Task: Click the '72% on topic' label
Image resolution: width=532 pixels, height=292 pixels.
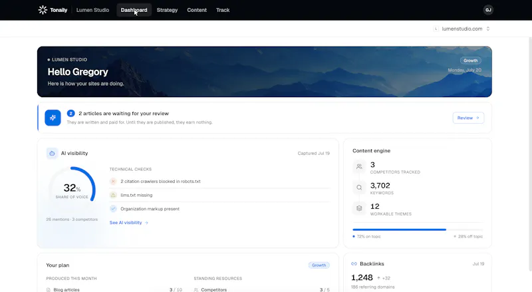Action: (x=368, y=237)
